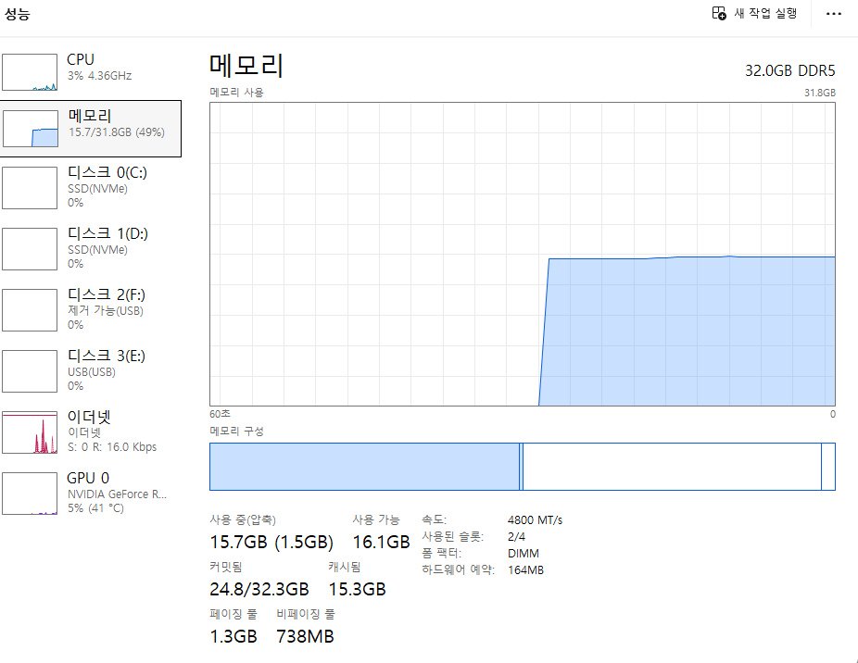Screen dimensions: 858x663
Task: Click the 새 작업 실행 button label
Action: pos(765,13)
